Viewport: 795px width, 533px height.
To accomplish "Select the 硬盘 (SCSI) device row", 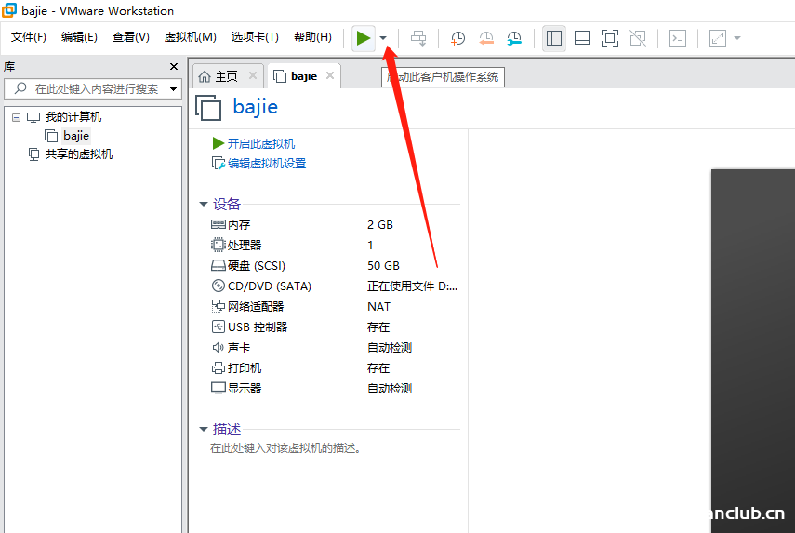I will 335,266.
